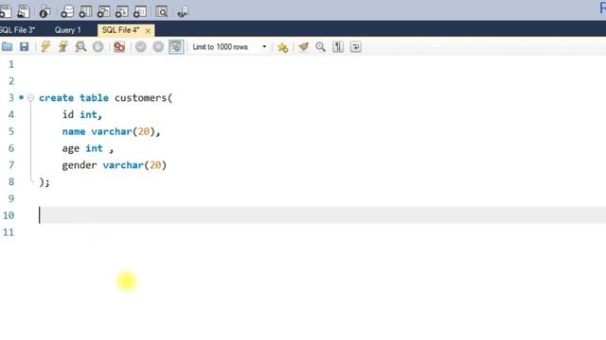Switch to the Query 1 tab
The image size is (606, 340).
click(67, 30)
